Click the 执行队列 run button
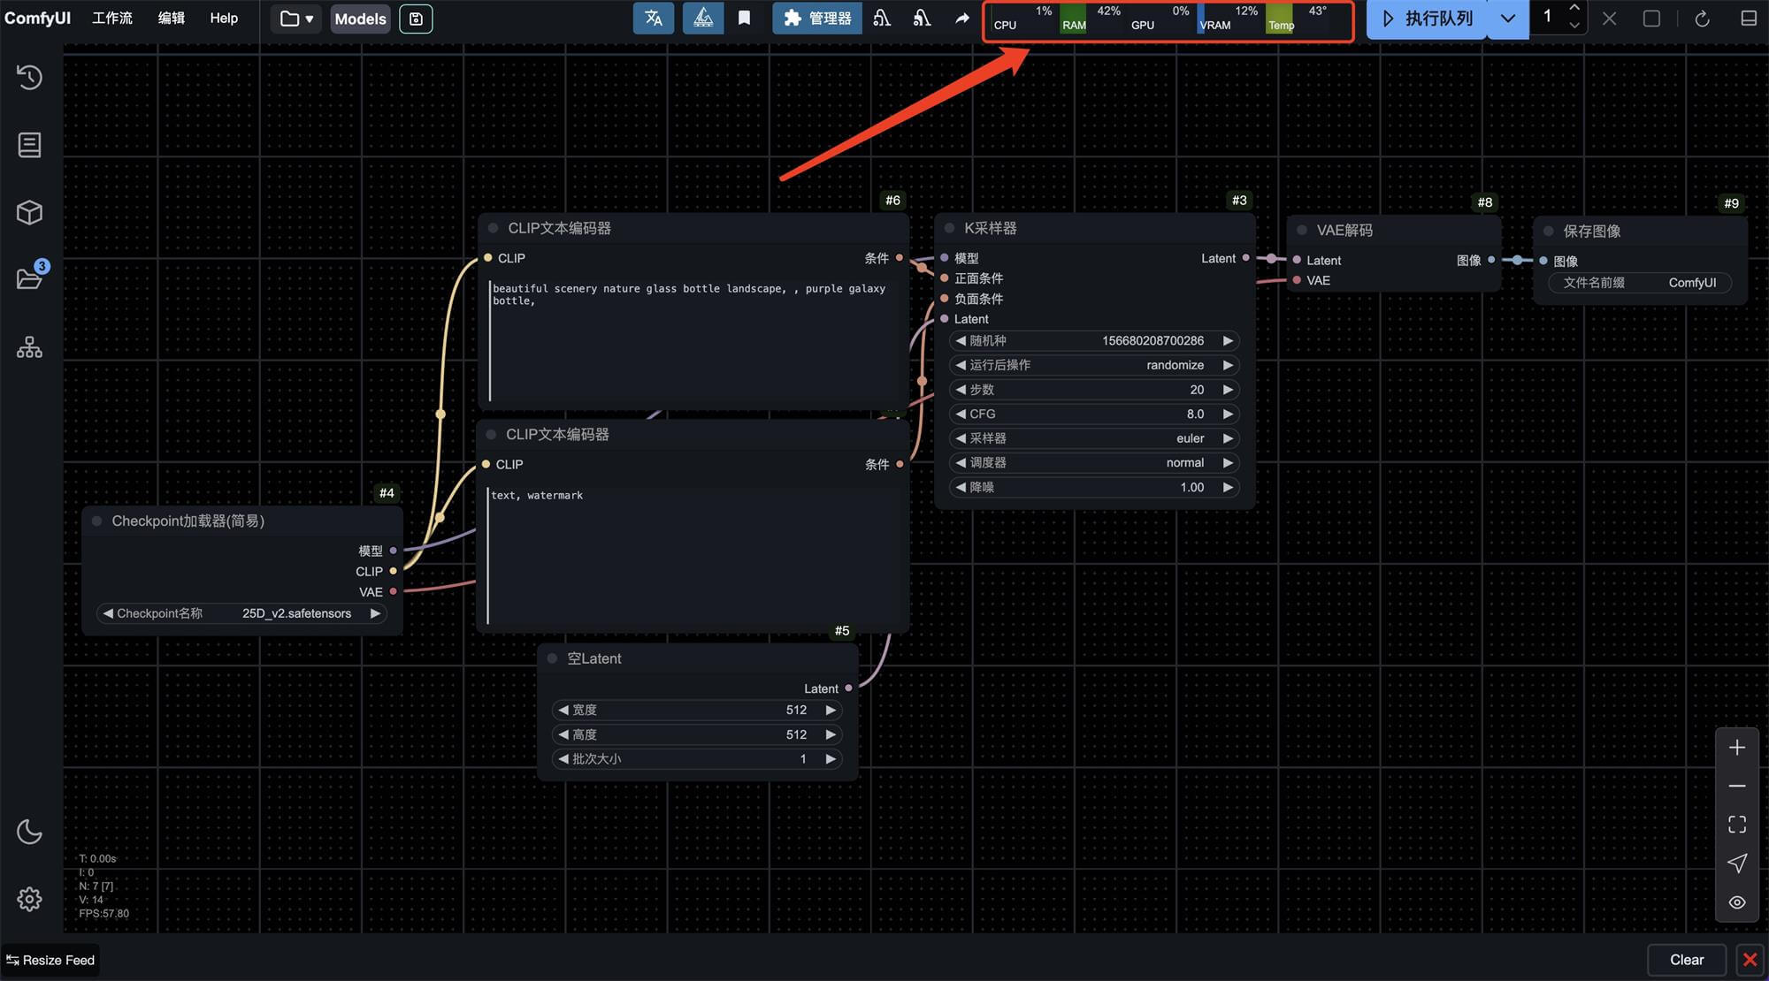The image size is (1769, 981). click(1427, 19)
